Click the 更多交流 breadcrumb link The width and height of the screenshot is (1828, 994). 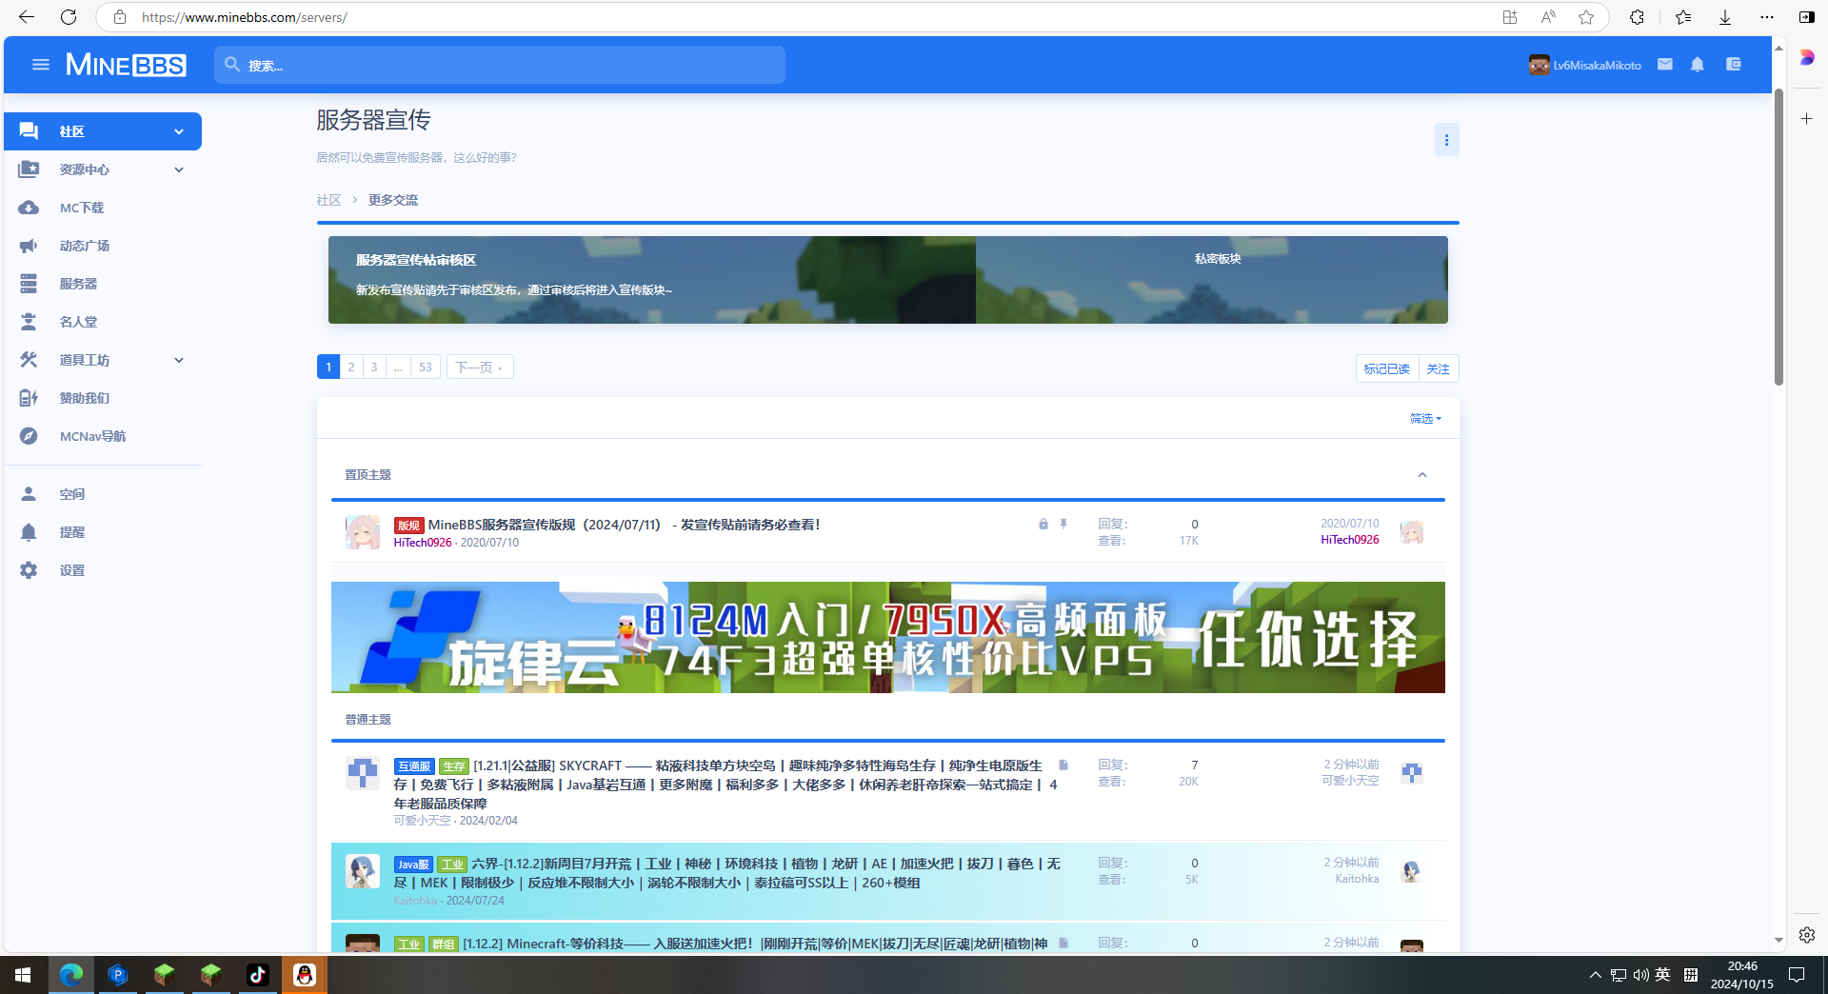(393, 200)
